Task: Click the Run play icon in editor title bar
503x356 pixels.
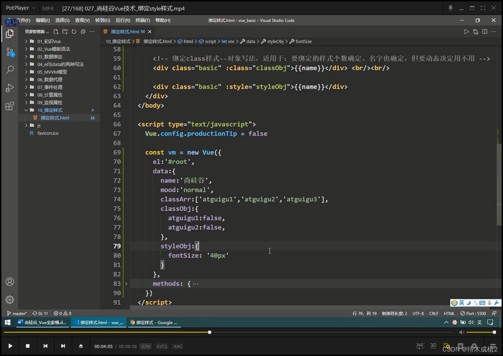Action: pos(466,32)
